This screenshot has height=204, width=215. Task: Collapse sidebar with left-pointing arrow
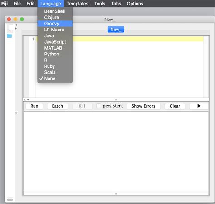(16, 25)
